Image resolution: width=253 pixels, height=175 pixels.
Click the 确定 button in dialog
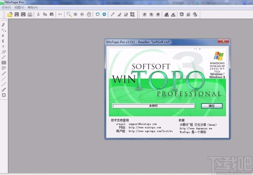click(212, 106)
